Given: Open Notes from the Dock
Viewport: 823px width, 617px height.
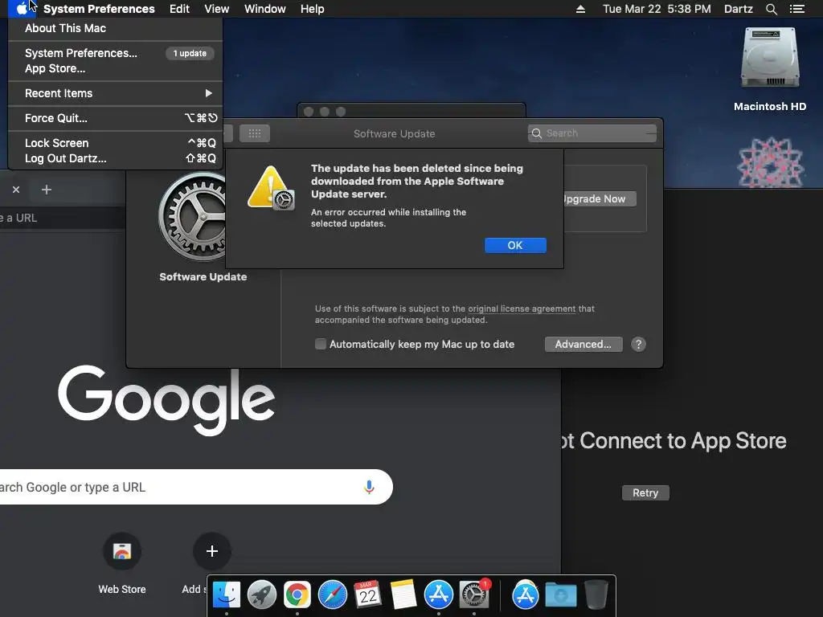Looking at the screenshot, I should (x=403, y=595).
